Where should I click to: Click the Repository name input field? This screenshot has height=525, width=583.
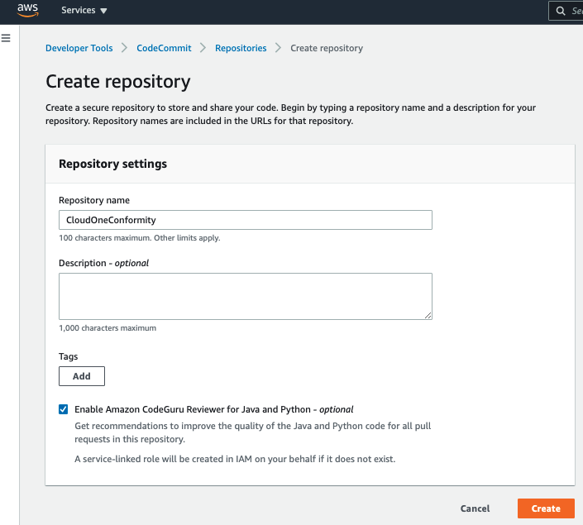click(246, 220)
